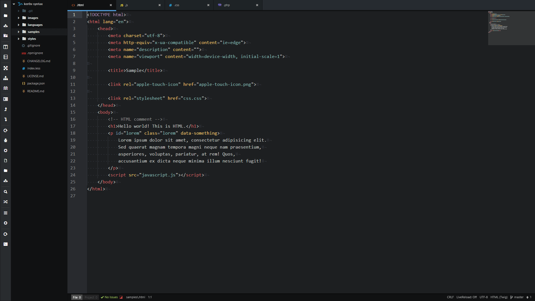Open package.json in the tree view
The height and width of the screenshot is (301, 535).
click(x=36, y=83)
